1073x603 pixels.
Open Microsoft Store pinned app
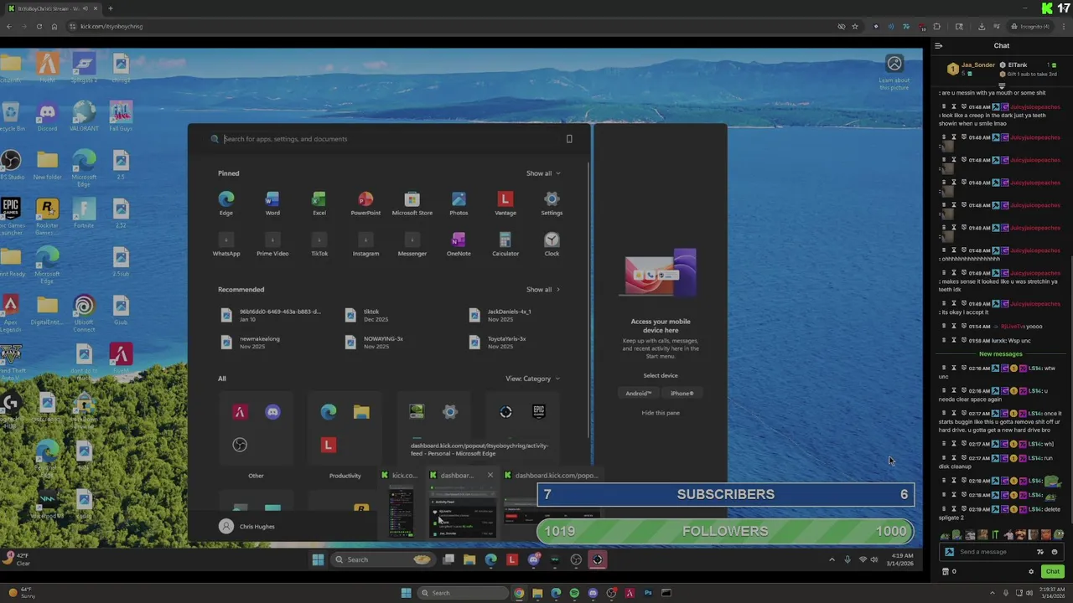[x=412, y=203]
